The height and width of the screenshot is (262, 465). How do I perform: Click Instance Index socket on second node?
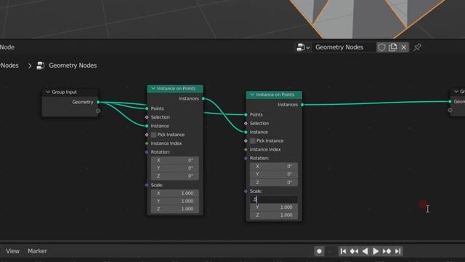tap(246, 149)
